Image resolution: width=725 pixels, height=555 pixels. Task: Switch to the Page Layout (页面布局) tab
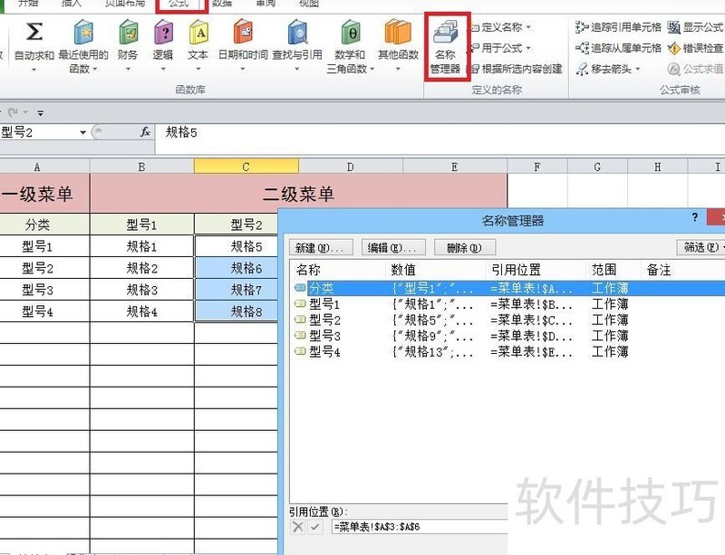coord(125,4)
